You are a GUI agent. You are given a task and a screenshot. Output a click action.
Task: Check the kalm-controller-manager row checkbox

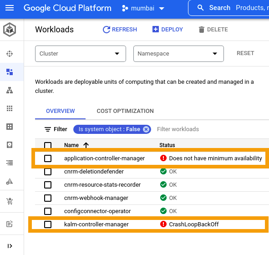[48, 224]
